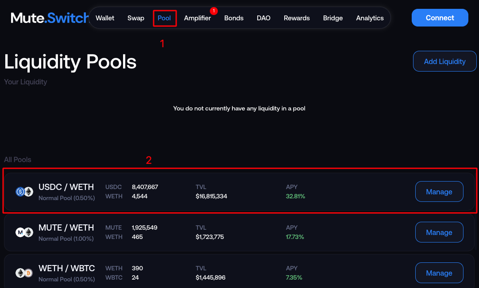Click the MUTE/WETH token pair icon
Image resolution: width=479 pixels, height=288 pixels.
click(24, 232)
